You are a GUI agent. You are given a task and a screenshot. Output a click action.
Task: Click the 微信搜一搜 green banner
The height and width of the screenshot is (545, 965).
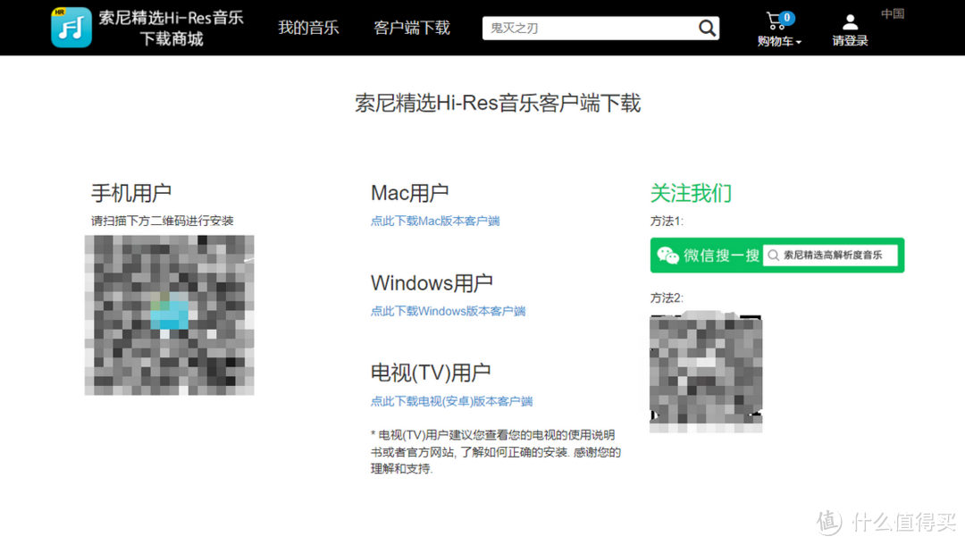point(777,256)
